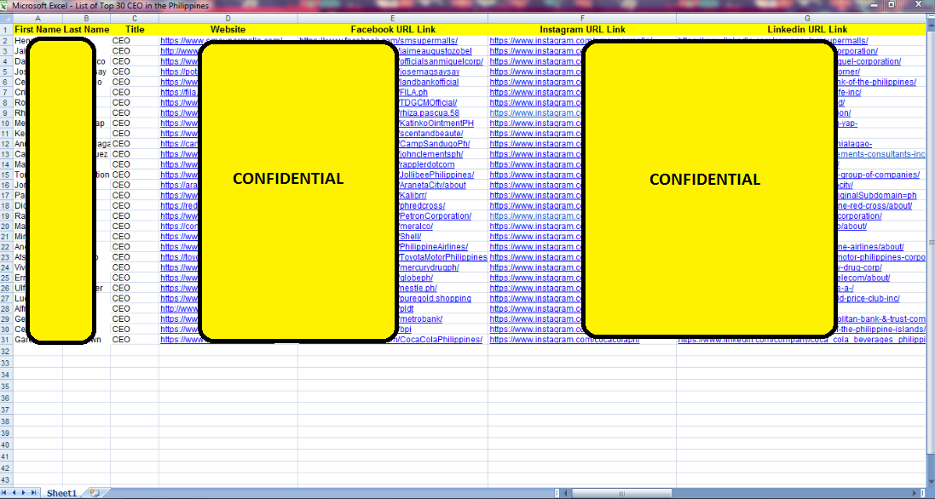The width and height of the screenshot is (935, 499).
Task: Click the Select All corner button
Action: [8, 18]
